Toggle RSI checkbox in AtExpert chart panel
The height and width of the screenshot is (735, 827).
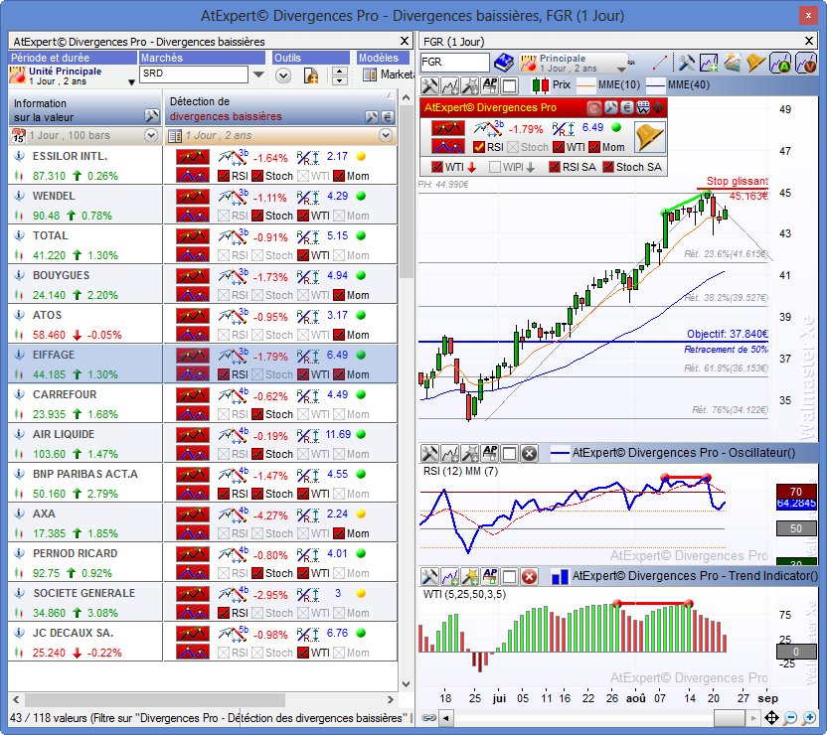[x=479, y=148]
